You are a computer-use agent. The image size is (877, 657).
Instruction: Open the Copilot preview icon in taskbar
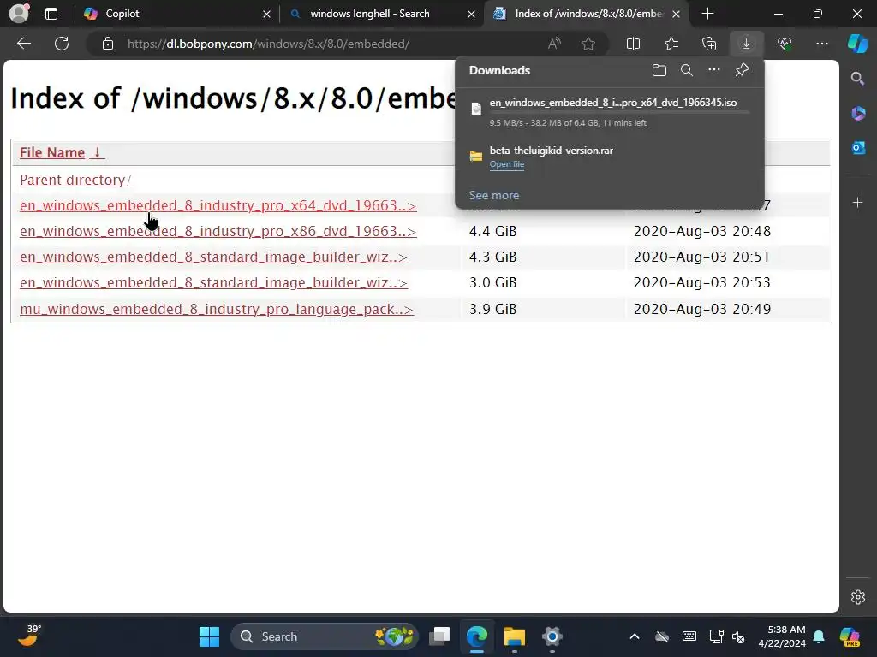850,636
